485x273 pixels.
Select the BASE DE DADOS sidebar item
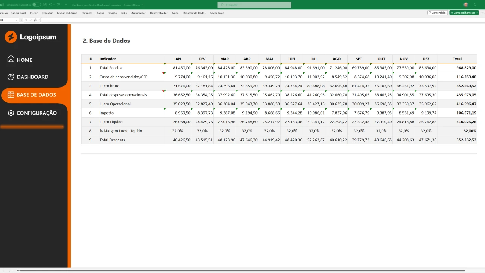[36, 95]
